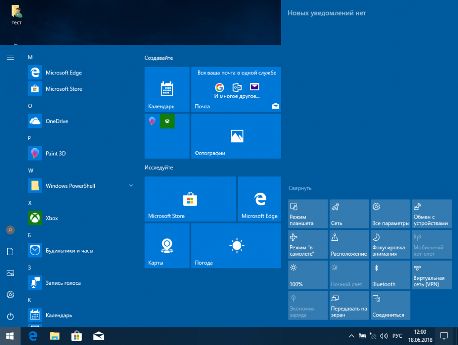Open the Соединиться connect tile
458x345 pixels.
click(x=390, y=305)
